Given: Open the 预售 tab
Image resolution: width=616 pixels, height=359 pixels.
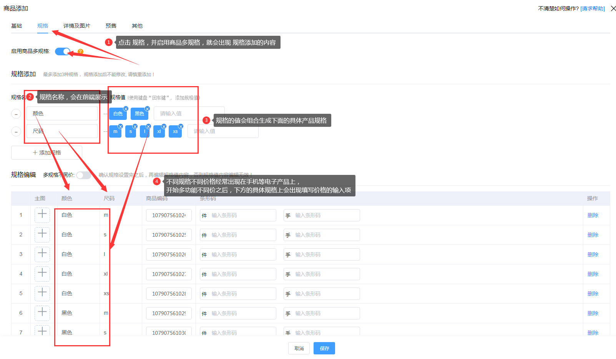Looking at the screenshot, I should 111,26.
